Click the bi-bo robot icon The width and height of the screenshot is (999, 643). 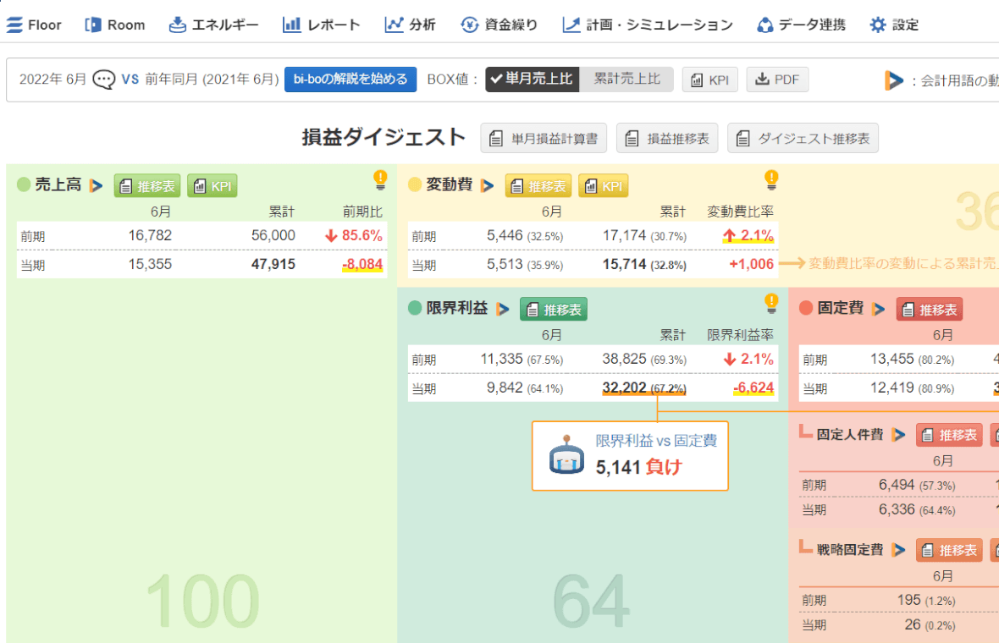tap(566, 454)
